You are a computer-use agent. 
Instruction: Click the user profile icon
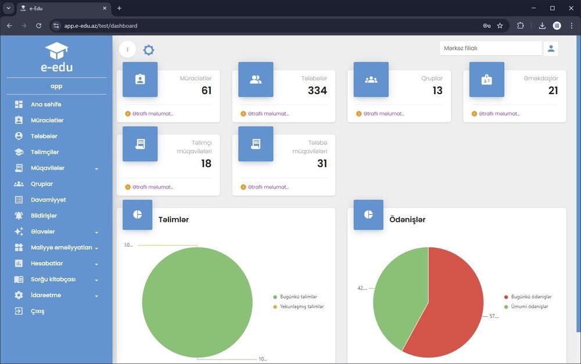pyautogui.click(x=551, y=48)
